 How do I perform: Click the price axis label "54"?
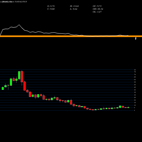135,85
